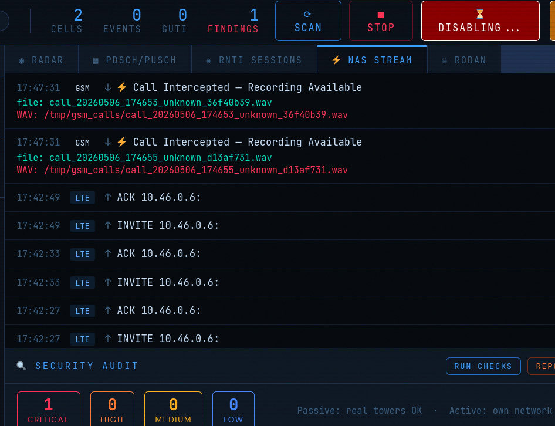The width and height of the screenshot is (555, 426).
Task: Click LTE badge on 17:42:49 INVITE row
Action: pos(83,226)
